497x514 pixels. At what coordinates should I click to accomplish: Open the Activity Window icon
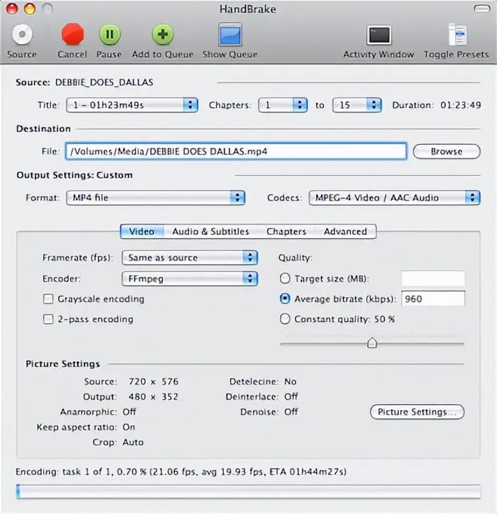(378, 35)
